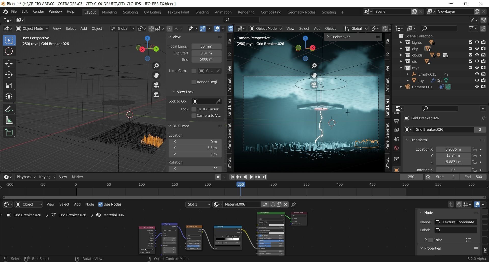Pin the node editor material
The width and height of the screenshot is (489, 262).
(294, 204)
